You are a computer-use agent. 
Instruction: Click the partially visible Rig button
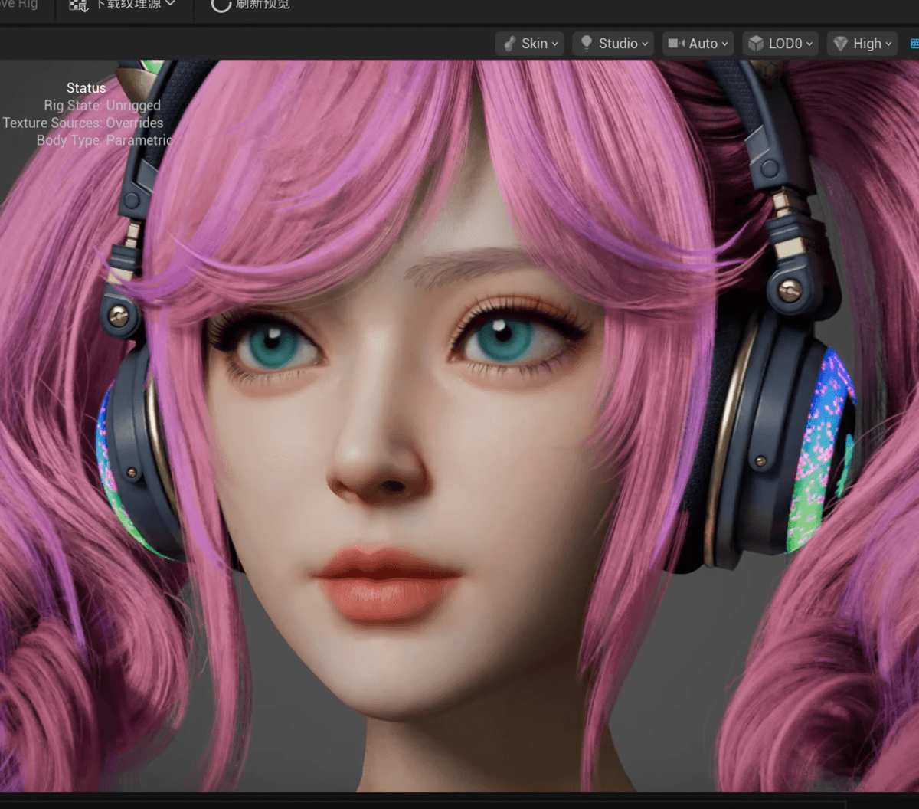point(21,4)
